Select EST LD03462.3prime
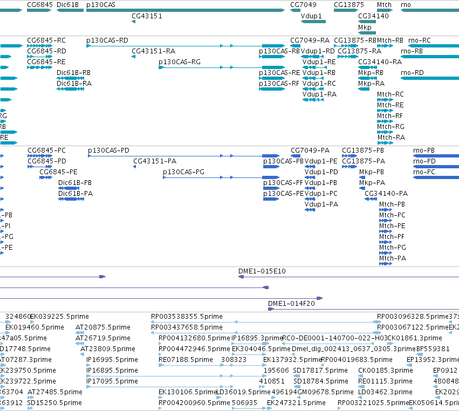Image resolution: width=459 pixels, height=411 pixels. [x=385, y=392]
